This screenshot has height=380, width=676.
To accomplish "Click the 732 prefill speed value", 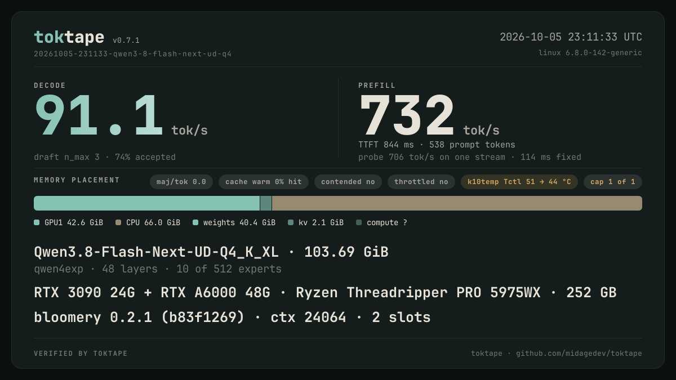I will (407, 117).
